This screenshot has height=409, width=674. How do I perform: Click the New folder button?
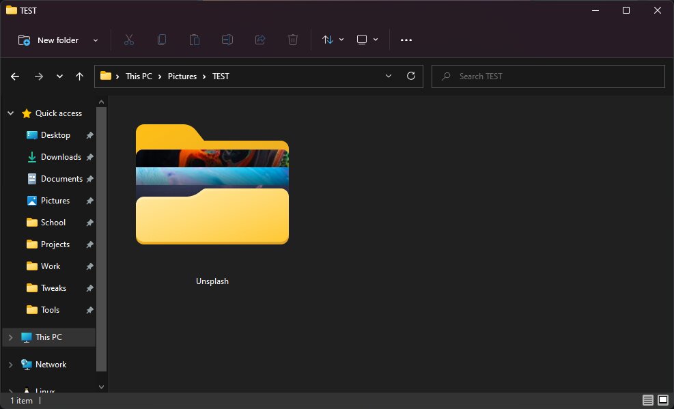48,40
